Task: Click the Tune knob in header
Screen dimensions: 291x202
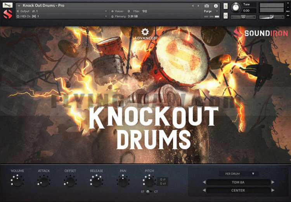Action: tap(236, 8)
